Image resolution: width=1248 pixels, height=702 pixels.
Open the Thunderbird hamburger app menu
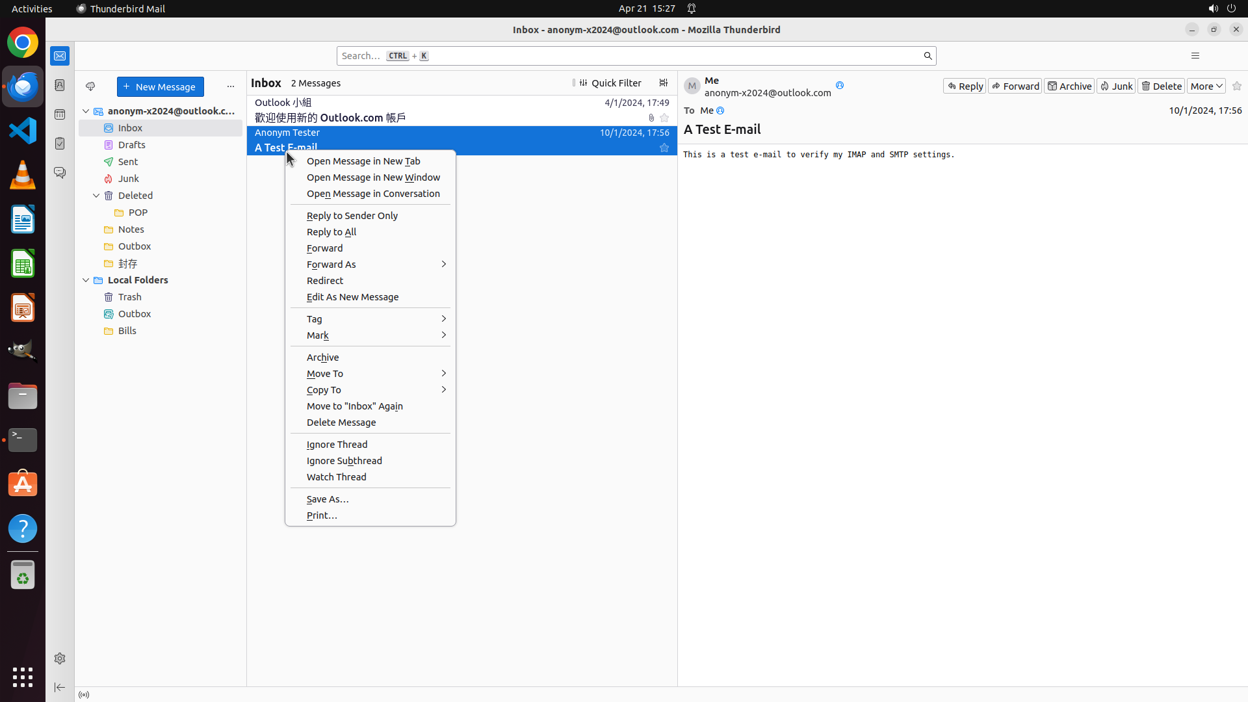click(1195, 56)
